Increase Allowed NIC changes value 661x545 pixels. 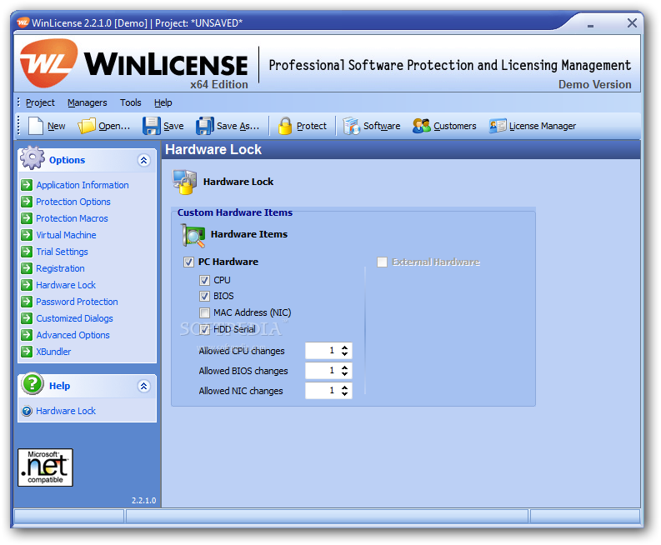click(345, 387)
